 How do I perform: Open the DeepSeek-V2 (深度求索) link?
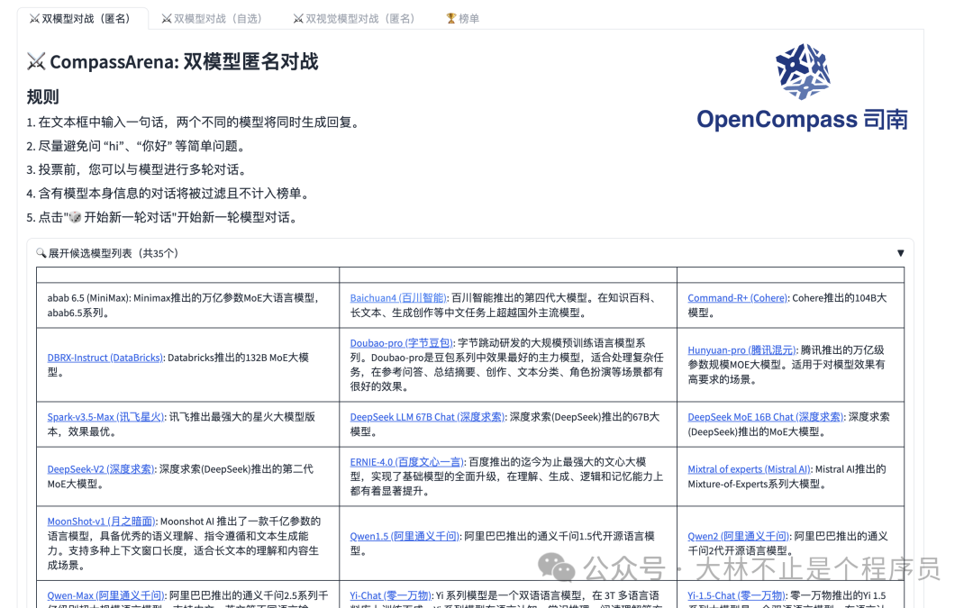(x=101, y=469)
